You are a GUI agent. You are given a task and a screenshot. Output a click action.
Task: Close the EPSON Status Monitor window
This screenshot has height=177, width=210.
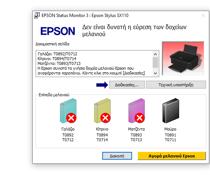pos(203,15)
